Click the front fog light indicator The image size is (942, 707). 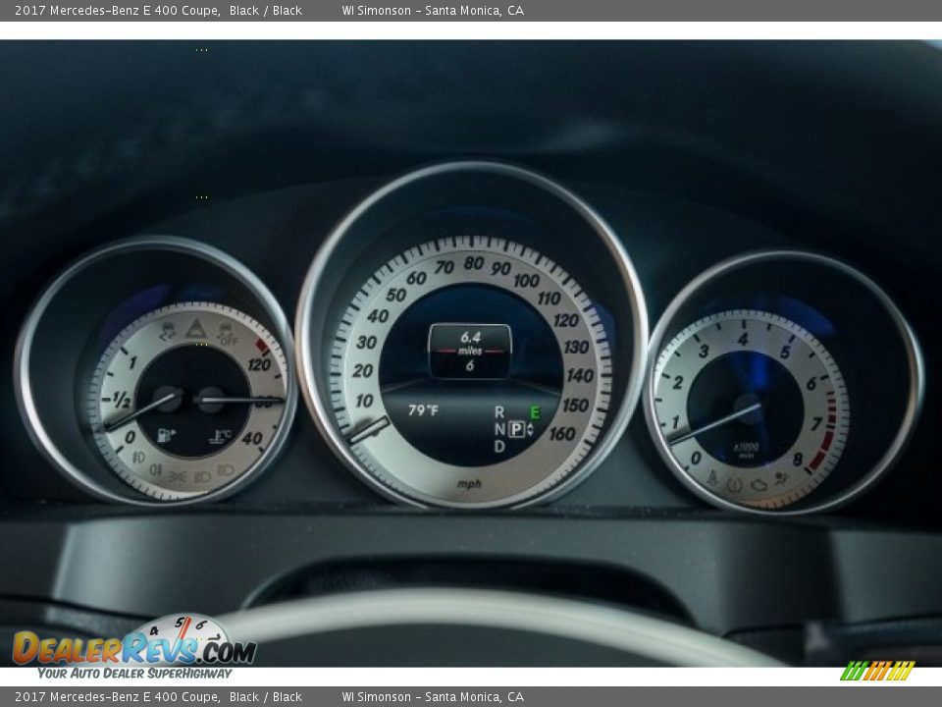pos(137,458)
